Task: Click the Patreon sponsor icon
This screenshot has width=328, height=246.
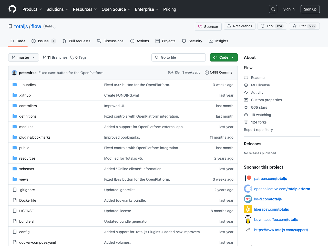Action: 248,178
